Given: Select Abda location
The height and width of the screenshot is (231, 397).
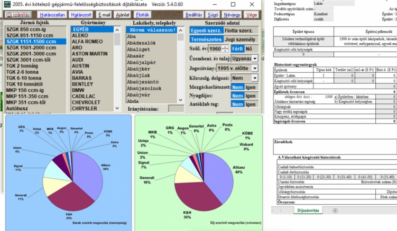Looking at the screenshot, I should [x=151, y=101].
